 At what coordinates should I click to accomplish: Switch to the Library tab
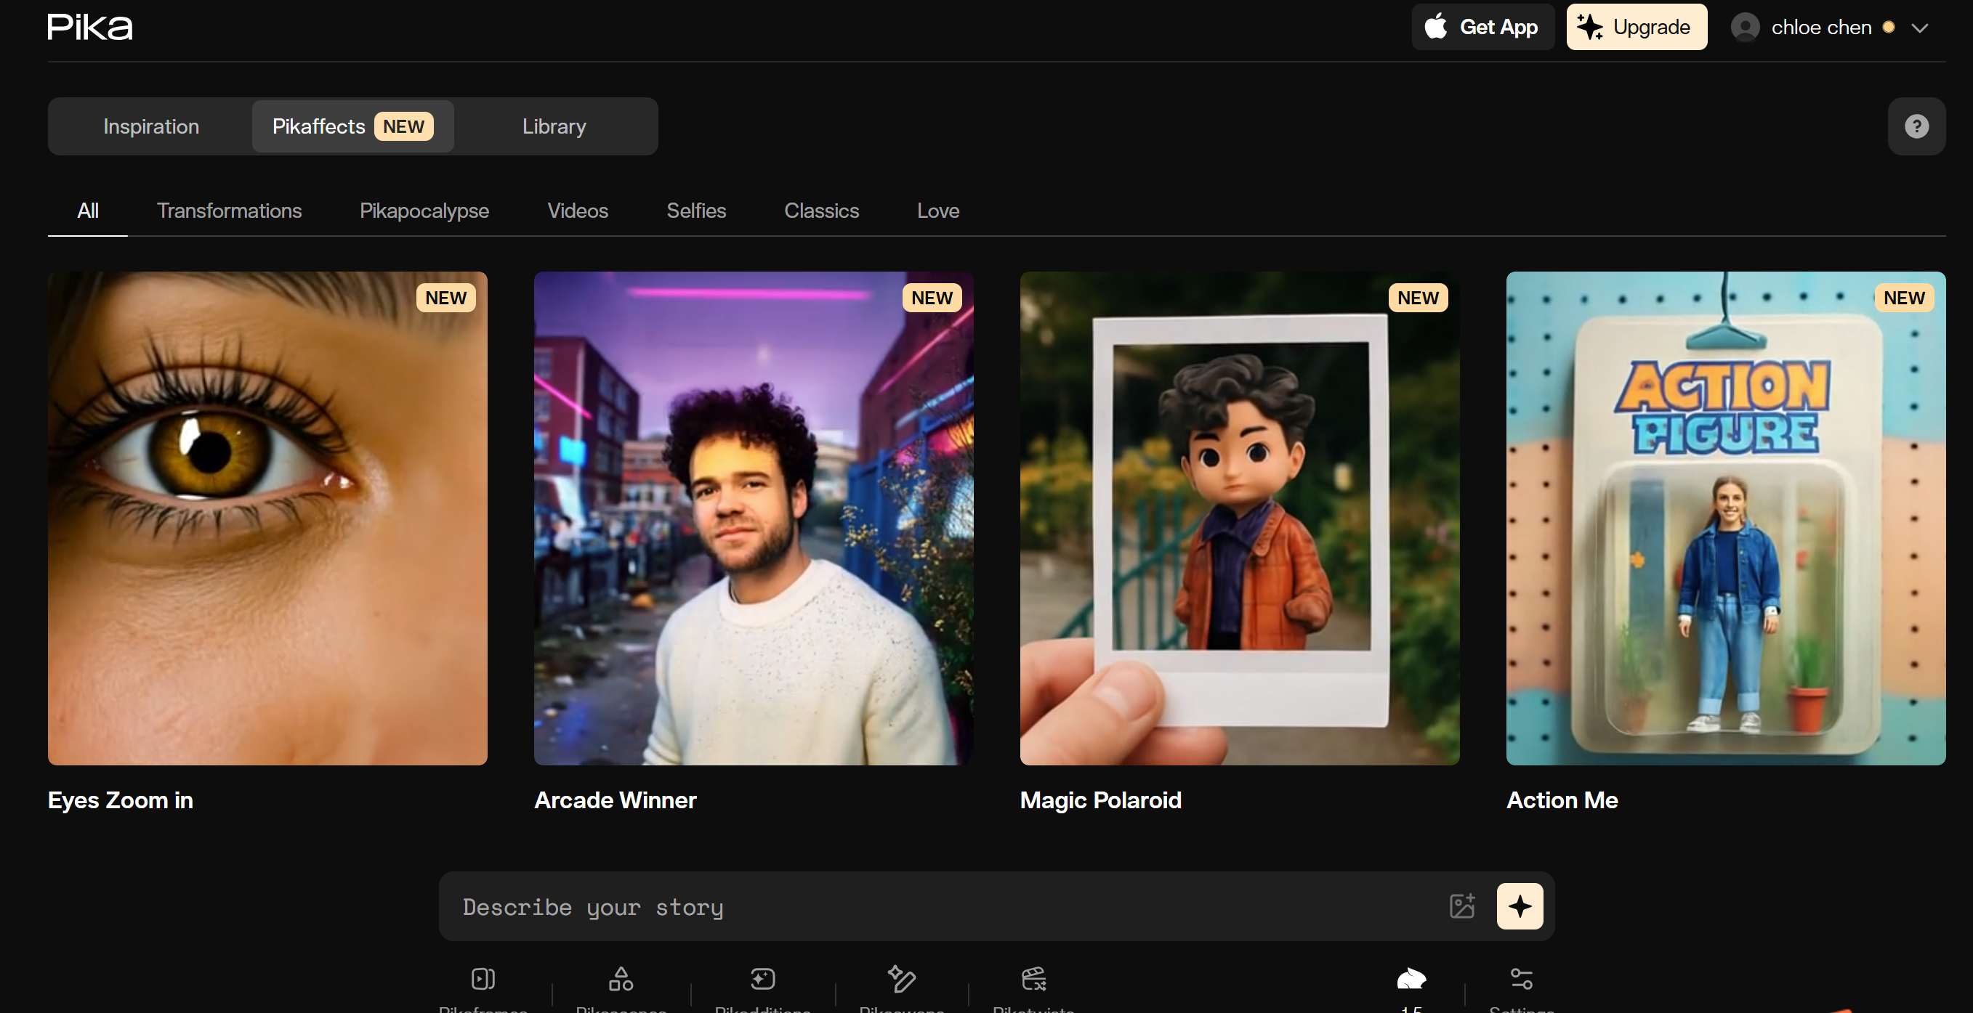(554, 126)
